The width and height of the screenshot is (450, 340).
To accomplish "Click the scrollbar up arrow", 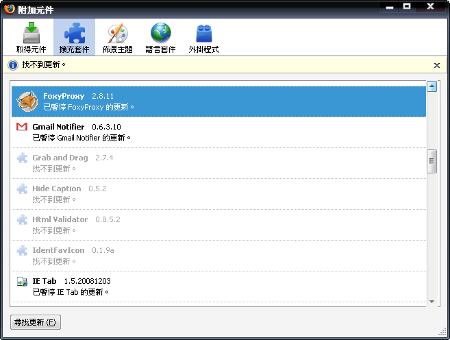I will coord(432,86).
